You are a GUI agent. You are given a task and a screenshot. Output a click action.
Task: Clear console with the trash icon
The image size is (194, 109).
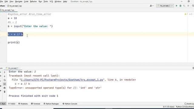click(5, 92)
